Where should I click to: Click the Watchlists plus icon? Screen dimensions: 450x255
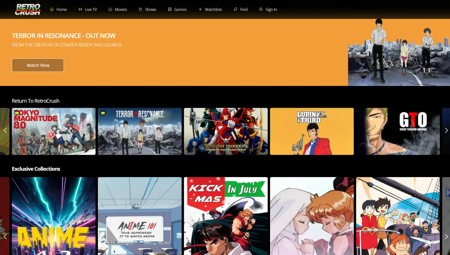point(200,9)
